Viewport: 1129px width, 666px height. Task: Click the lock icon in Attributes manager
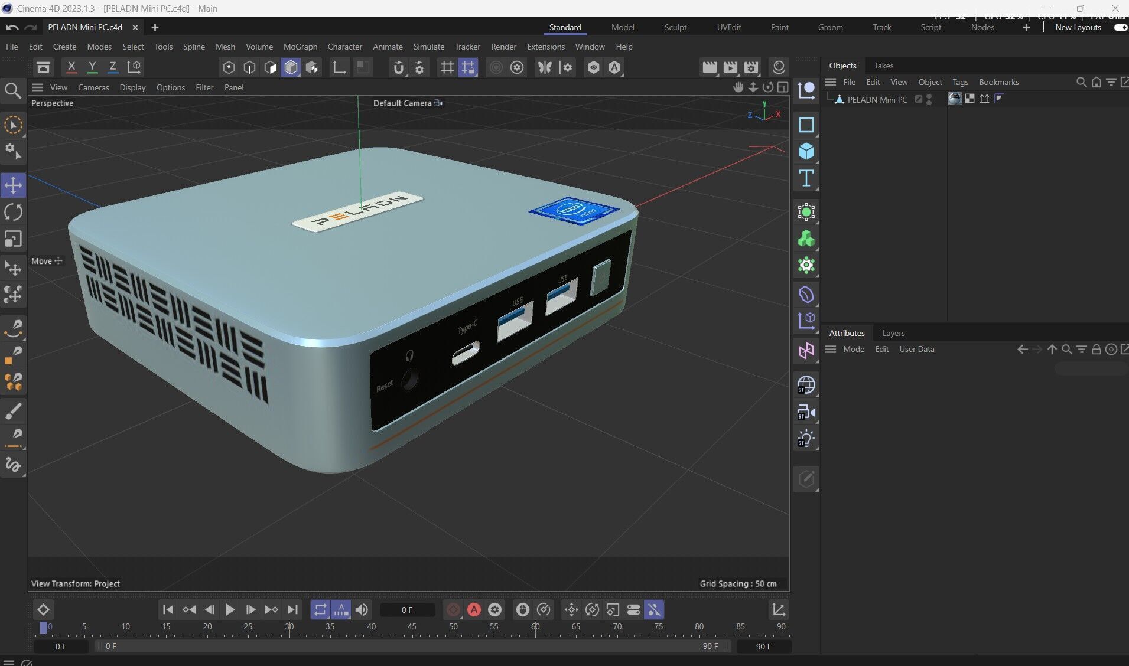[1096, 350]
